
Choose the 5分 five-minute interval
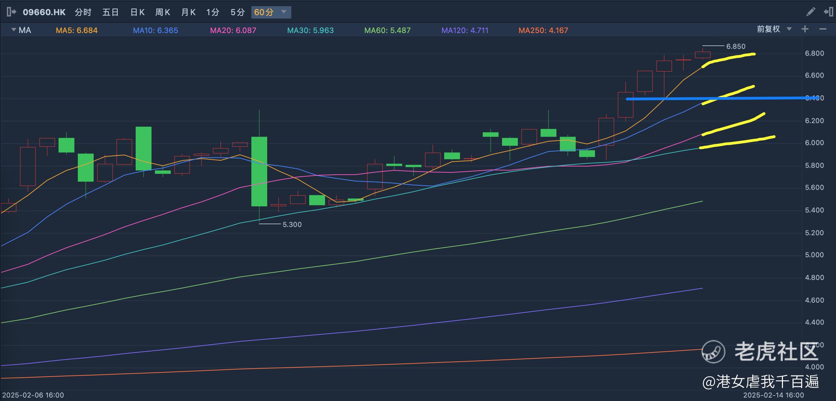pyautogui.click(x=237, y=12)
